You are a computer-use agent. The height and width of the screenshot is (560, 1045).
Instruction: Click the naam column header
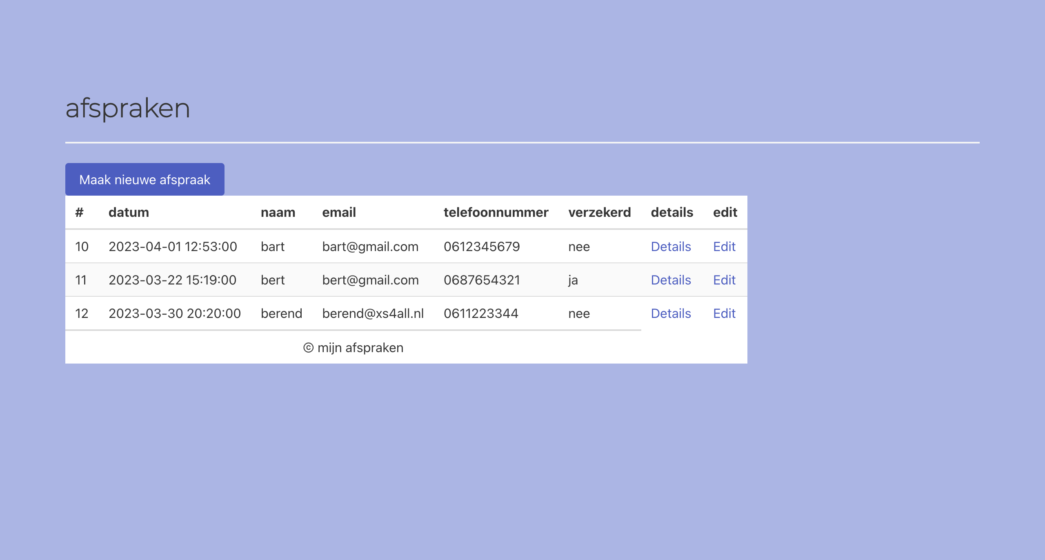coord(278,212)
